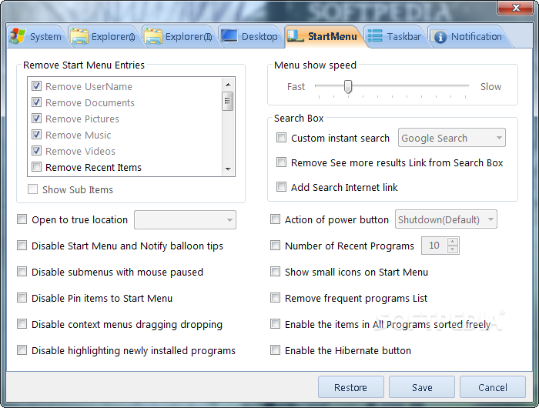The width and height of the screenshot is (539, 408).
Task: Check Disable submenus with mouse paused
Action: (x=22, y=272)
